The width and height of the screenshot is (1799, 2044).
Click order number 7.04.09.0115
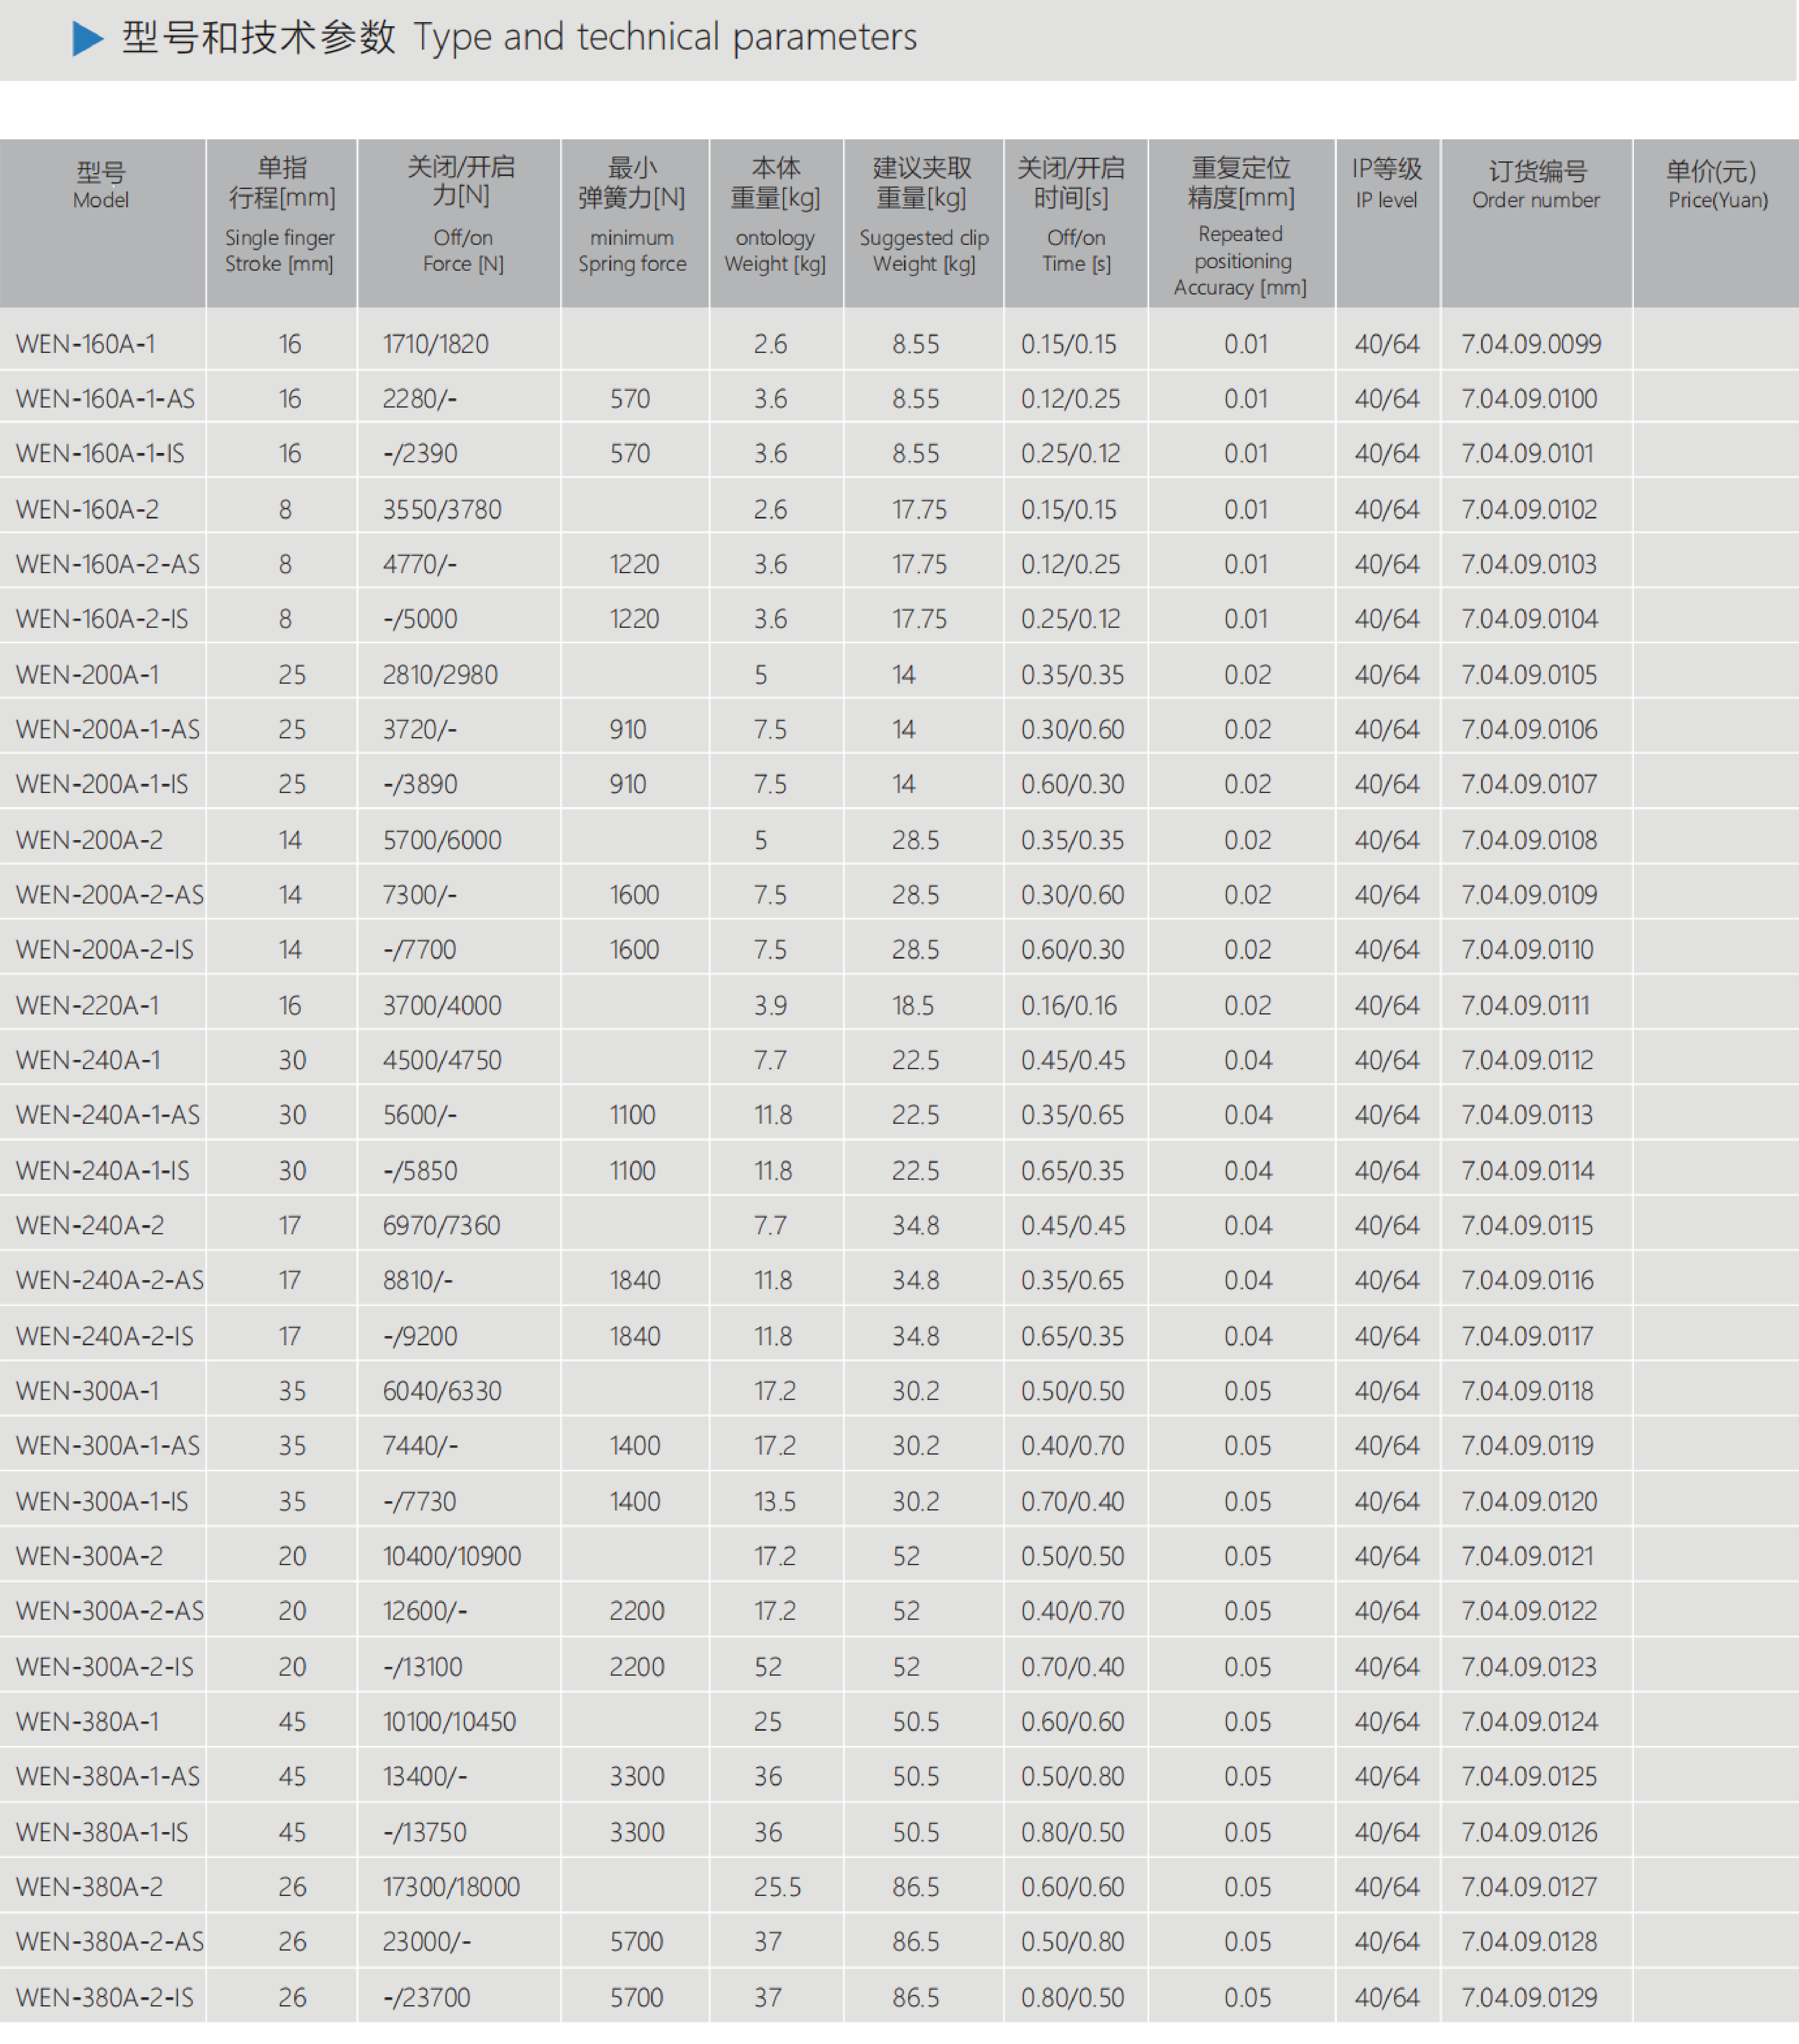click(x=1527, y=1225)
